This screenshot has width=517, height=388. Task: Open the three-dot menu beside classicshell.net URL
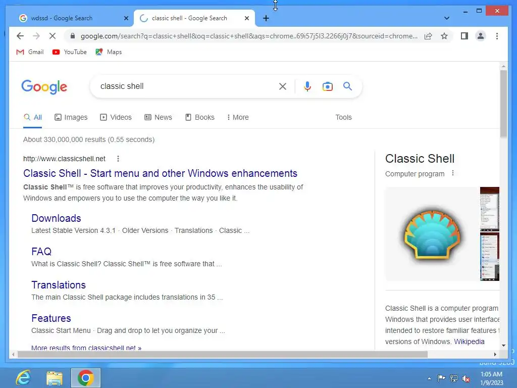118,159
